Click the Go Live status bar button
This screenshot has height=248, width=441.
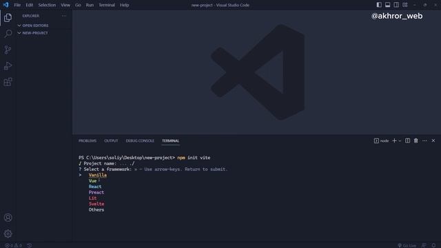click(407, 245)
